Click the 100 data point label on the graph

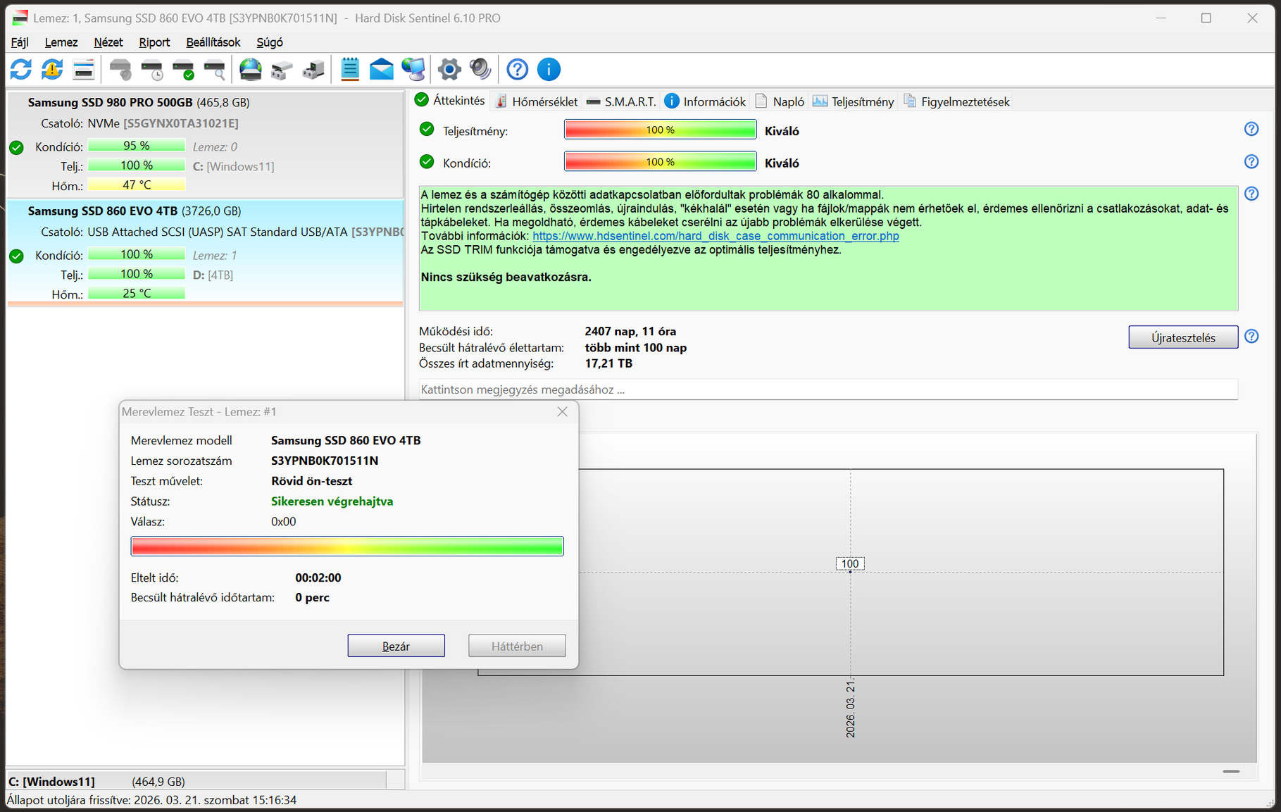(x=850, y=563)
